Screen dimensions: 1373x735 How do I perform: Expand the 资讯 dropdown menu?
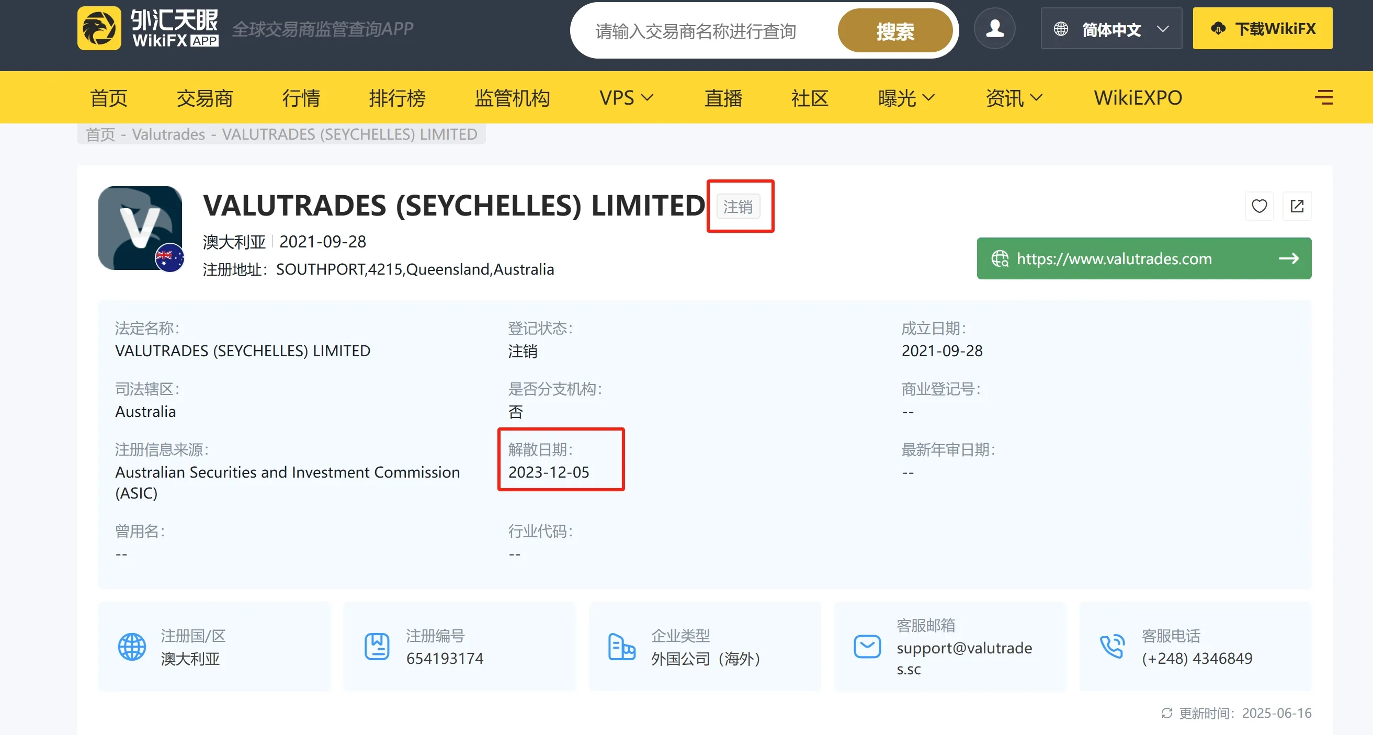coord(1014,98)
